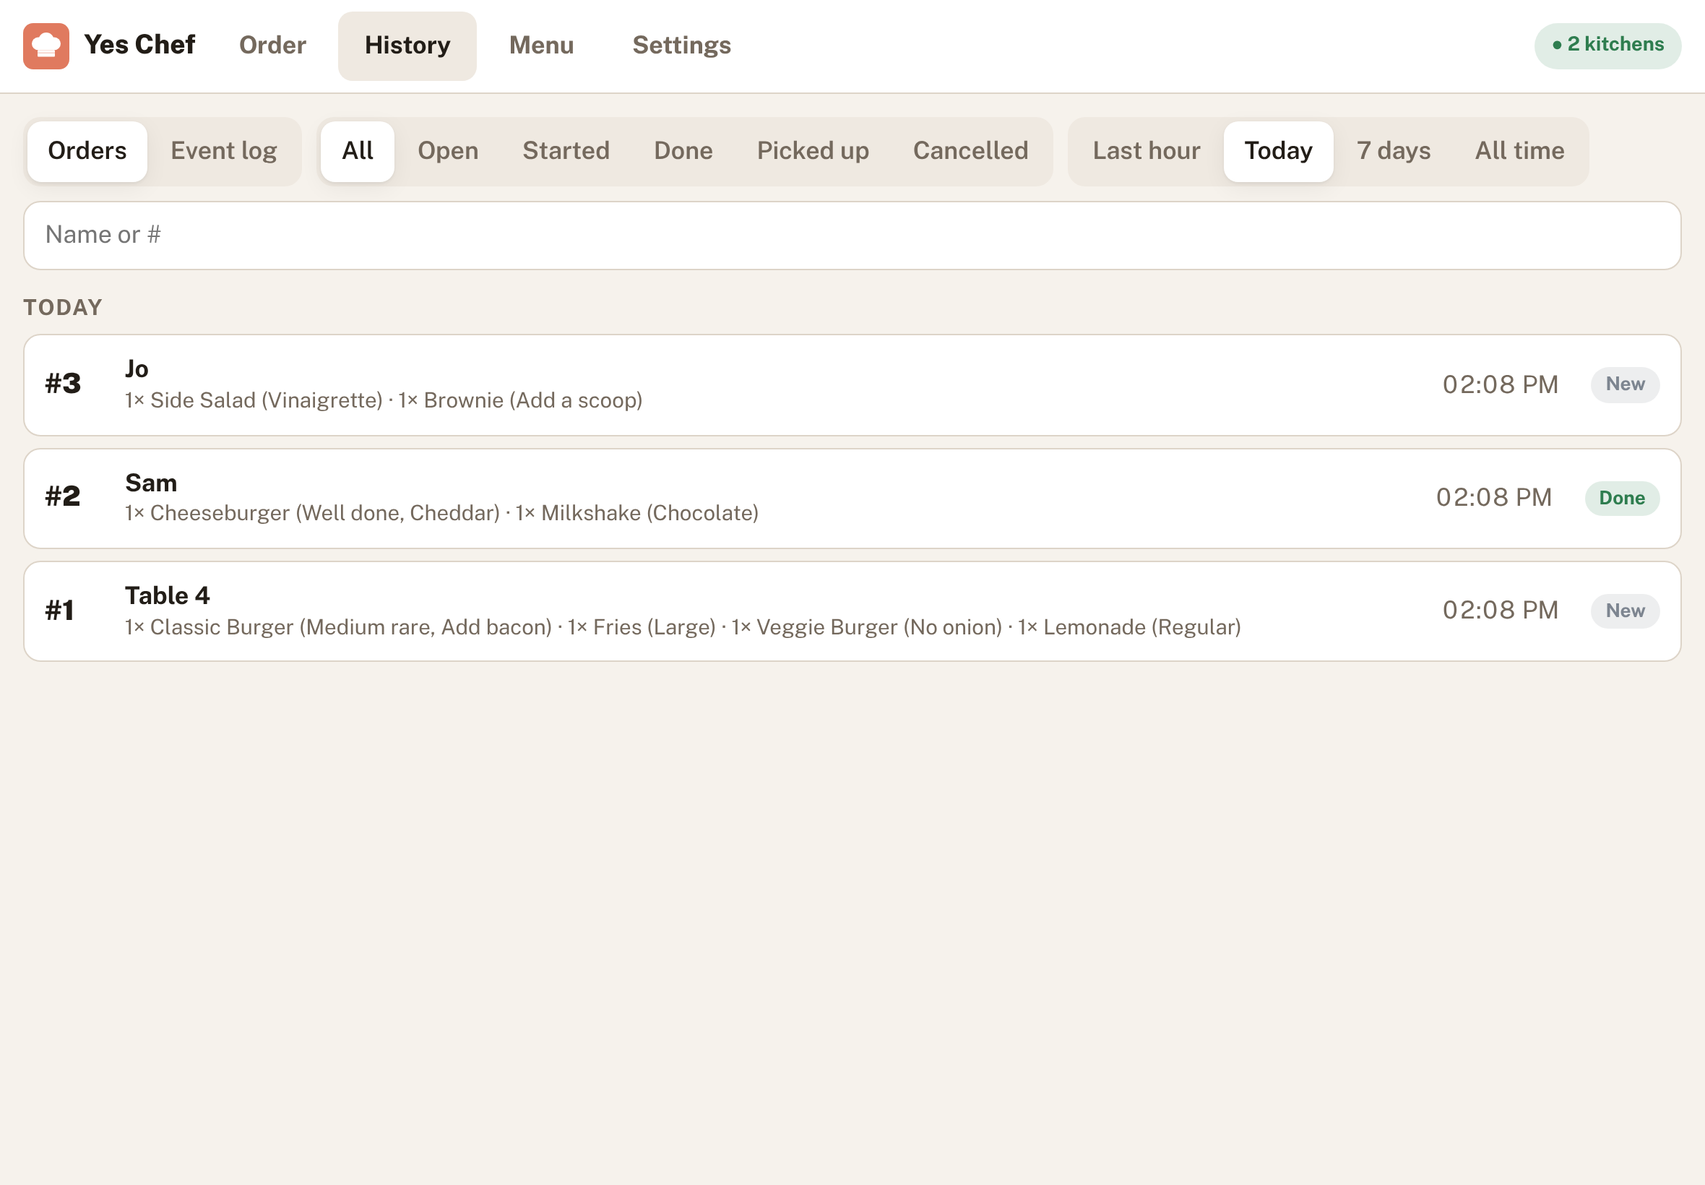Focus the Name or # search field
This screenshot has width=1705, height=1185.
pos(852,236)
